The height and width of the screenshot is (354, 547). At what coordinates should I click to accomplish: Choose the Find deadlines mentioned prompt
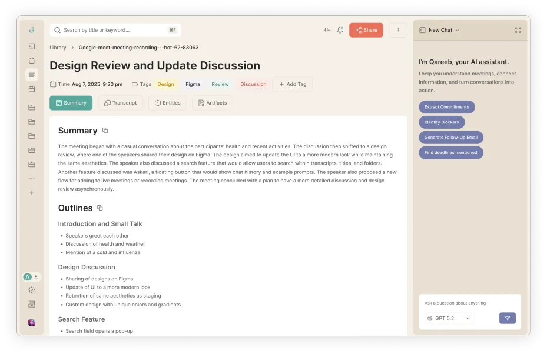pyautogui.click(x=450, y=153)
